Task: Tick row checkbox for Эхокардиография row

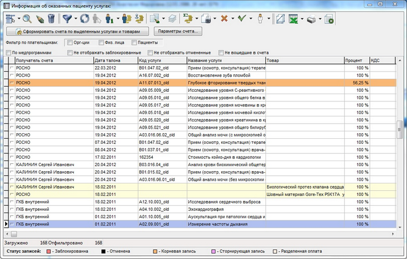Action: coord(12,209)
